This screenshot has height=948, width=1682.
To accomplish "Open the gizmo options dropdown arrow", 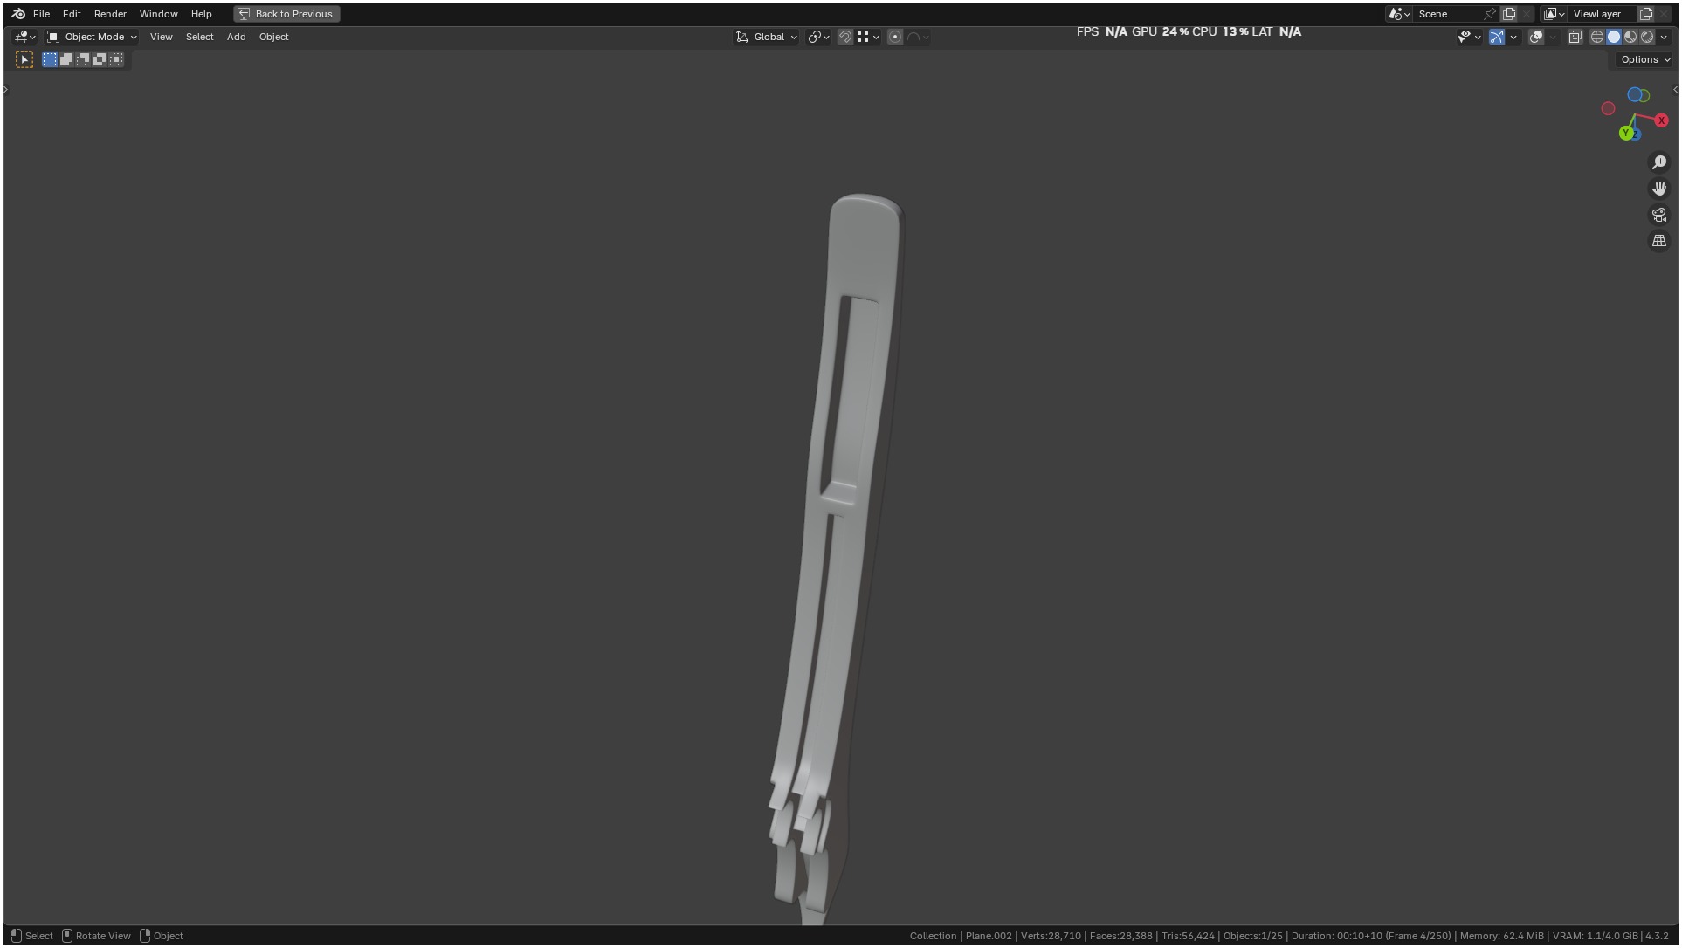I will pos(1513,37).
